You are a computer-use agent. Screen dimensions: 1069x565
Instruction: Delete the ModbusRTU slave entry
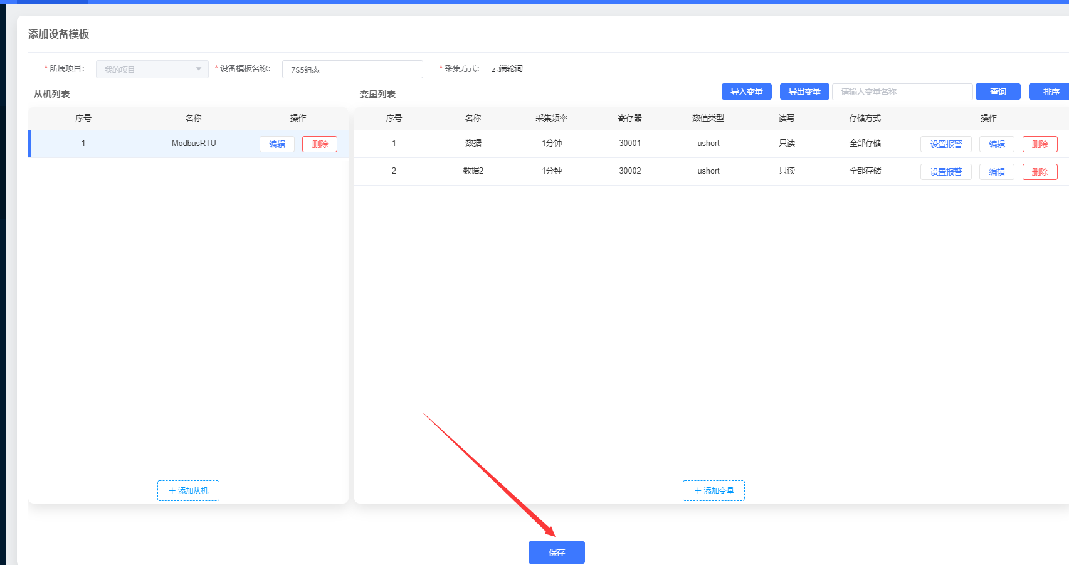click(319, 144)
